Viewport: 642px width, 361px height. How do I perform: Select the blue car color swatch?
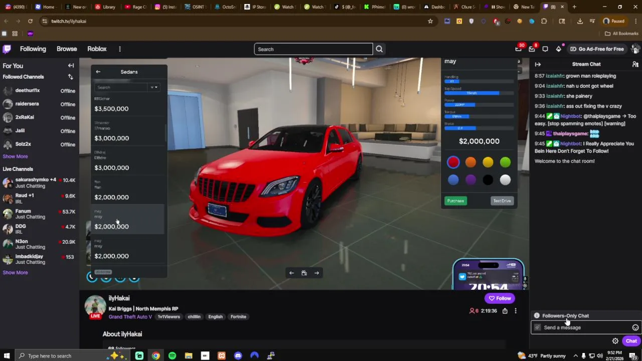pyautogui.click(x=453, y=180)
